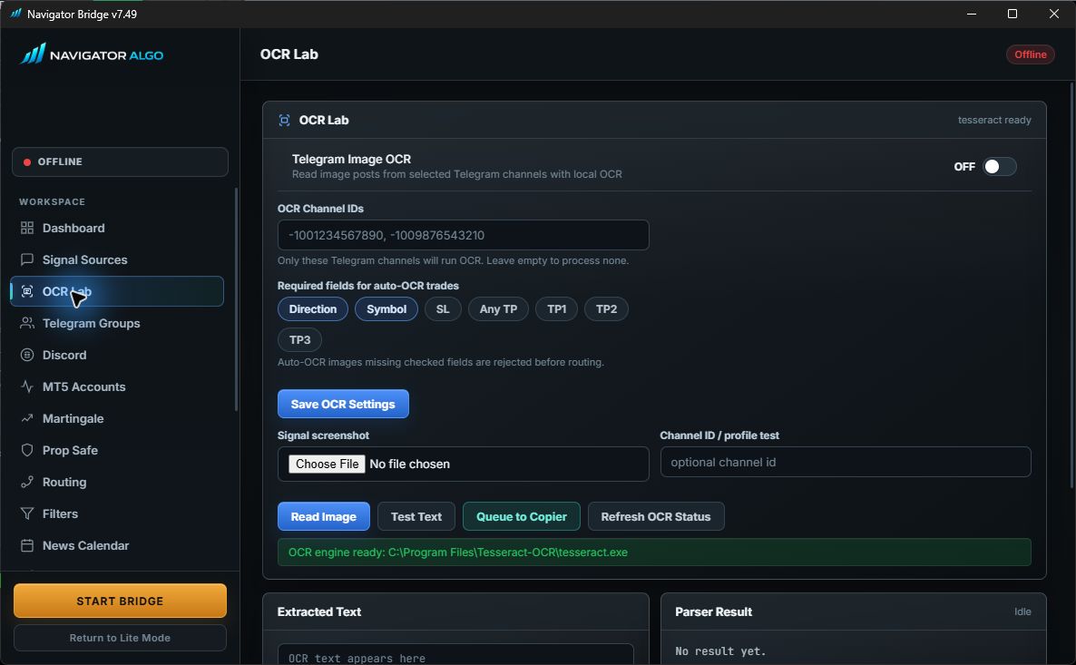This screenshot has width=1076, height=665.
Task: Open the Signal Sources page
Action: tap(117, 259)
